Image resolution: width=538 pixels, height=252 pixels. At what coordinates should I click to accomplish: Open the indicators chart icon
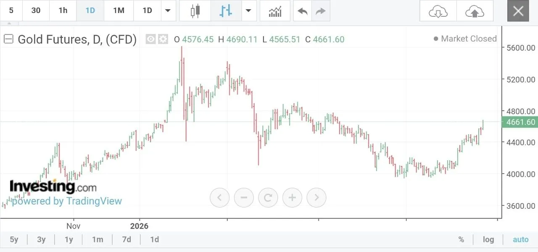point(275,11)
